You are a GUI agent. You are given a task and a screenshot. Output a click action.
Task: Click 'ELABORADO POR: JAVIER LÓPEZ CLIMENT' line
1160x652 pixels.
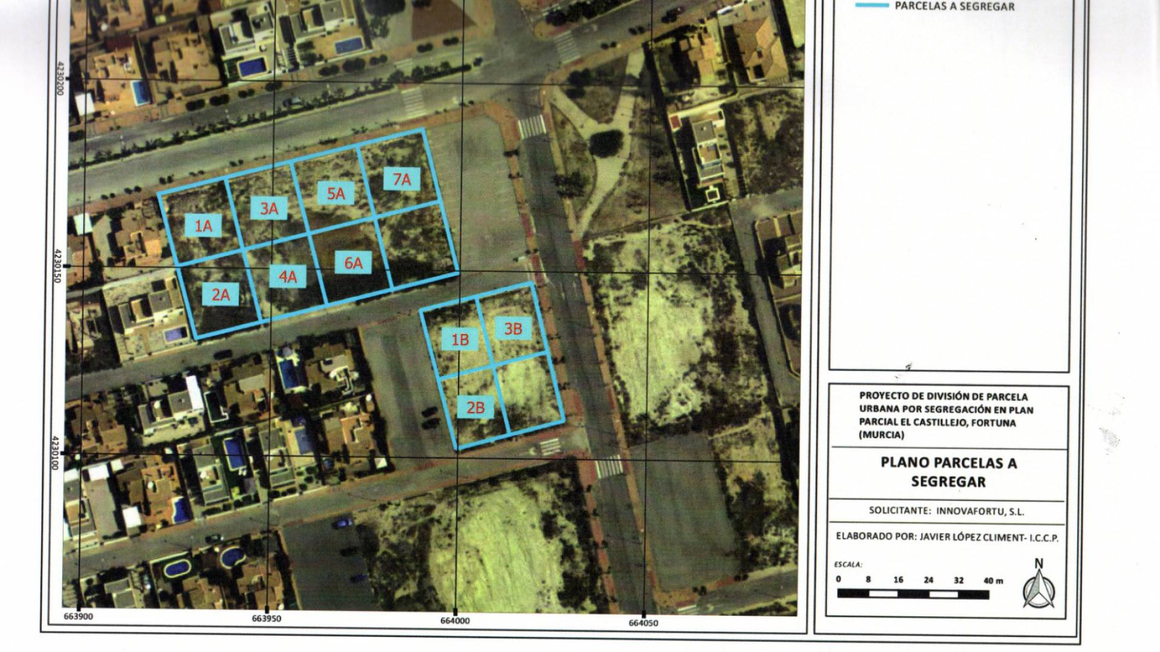click(947, 537)
